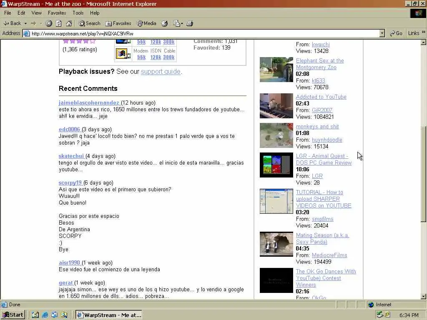Open smpfilms uploader link
This screenshot has height=320, width=427.
(x=322, y=219)
